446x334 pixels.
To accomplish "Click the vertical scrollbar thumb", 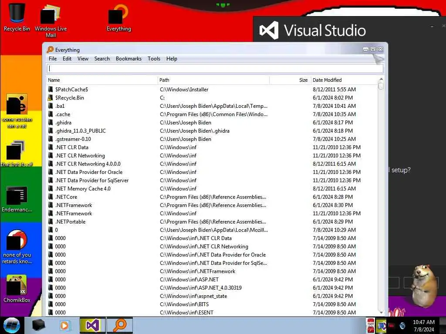I will pyautogui.click(x=381, y=85).
